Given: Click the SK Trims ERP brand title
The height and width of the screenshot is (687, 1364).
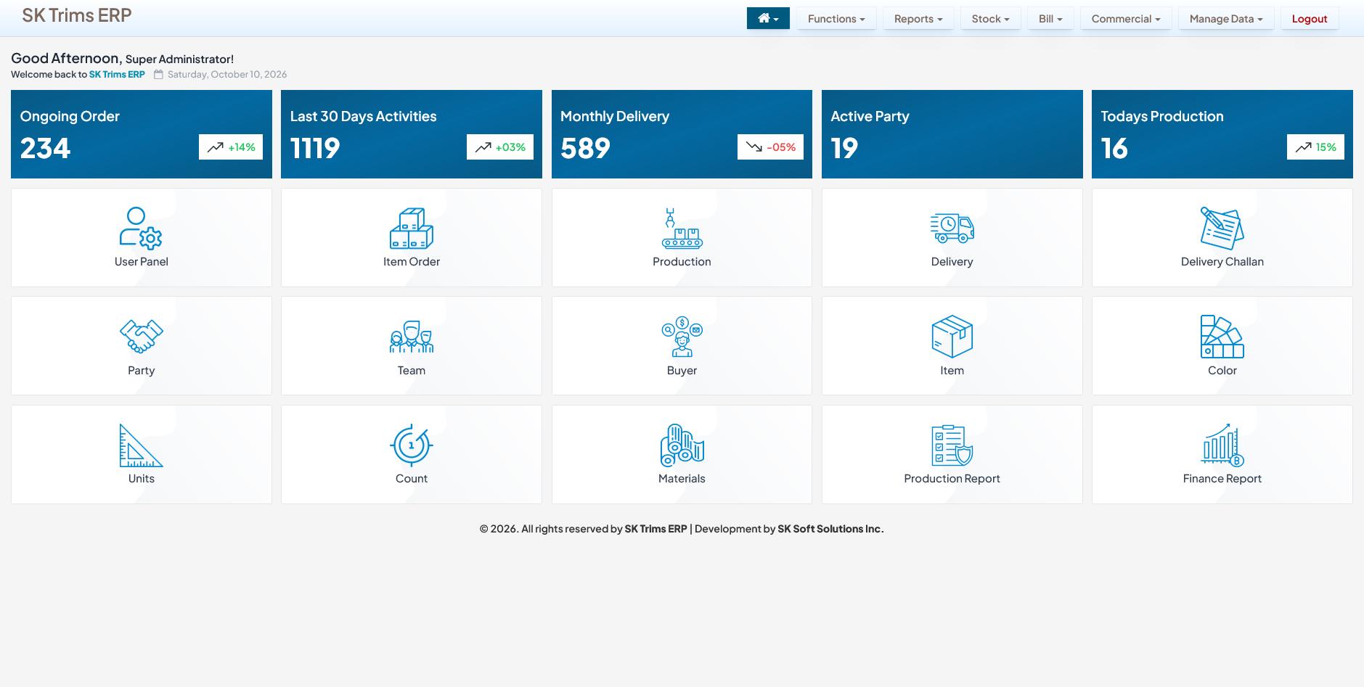Looking at the screenshot, I should tap(77, 15).
